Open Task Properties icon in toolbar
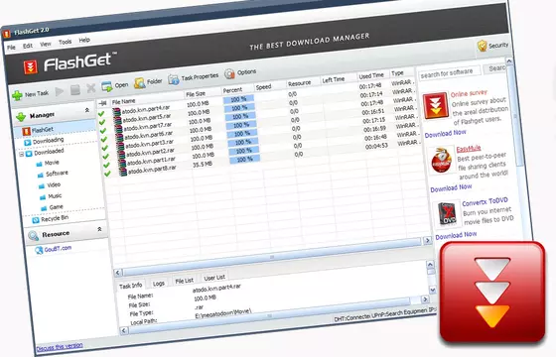Image resolution: width=556 pixels, height=357 pixels. pos(173,79)
